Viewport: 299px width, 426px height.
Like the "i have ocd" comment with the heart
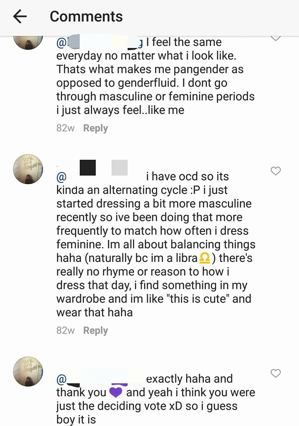click(276, 171)
